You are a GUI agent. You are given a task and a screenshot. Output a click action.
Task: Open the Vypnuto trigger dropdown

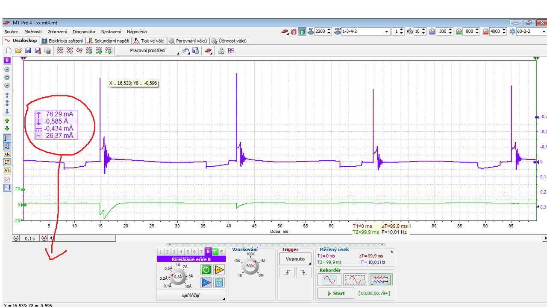point(295,259)
